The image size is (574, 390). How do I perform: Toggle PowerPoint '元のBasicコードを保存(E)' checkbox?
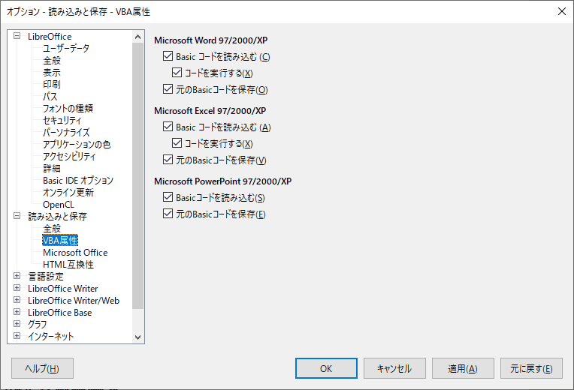coord(168,214)
